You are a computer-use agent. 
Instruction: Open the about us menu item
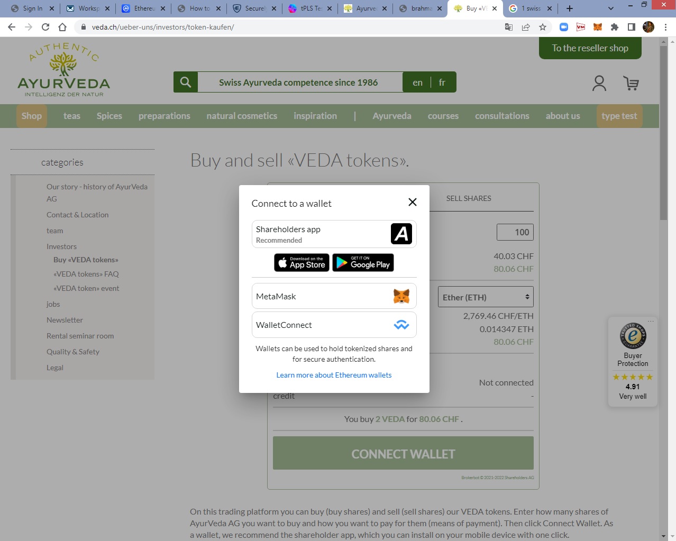tap(563, 116)
